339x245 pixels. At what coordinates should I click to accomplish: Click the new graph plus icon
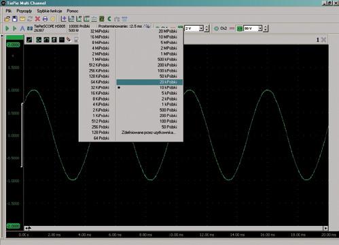64,19
